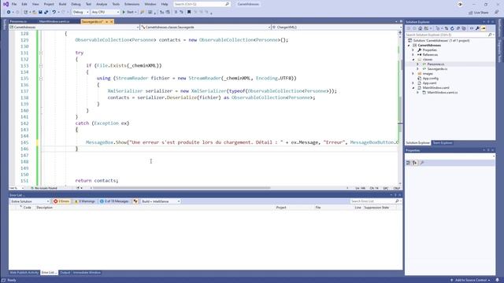Collapse the if block at line 133
This screenshot has height=283, width=504.
41,65
